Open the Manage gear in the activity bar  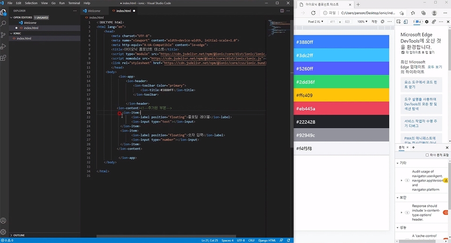point(3,232)
